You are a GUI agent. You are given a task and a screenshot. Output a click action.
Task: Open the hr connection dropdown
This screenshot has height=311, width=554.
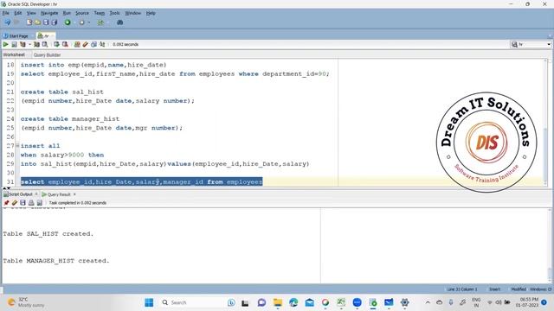pos(548,44)
